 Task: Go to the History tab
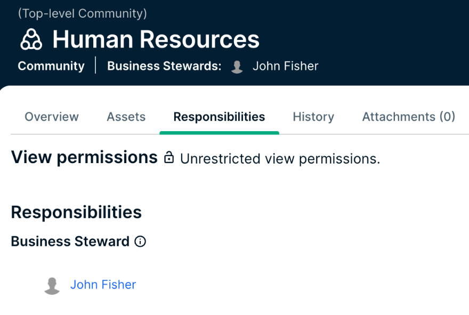pyautogui.click(x=313, y=117)
